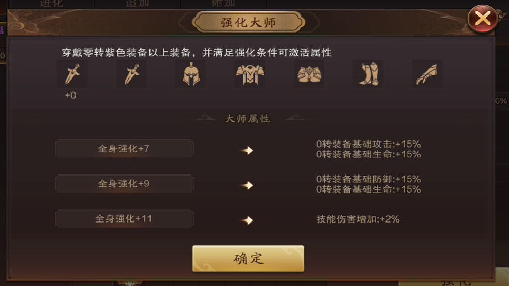Click the arrow beside 全身强化+7

click(247, 150)
